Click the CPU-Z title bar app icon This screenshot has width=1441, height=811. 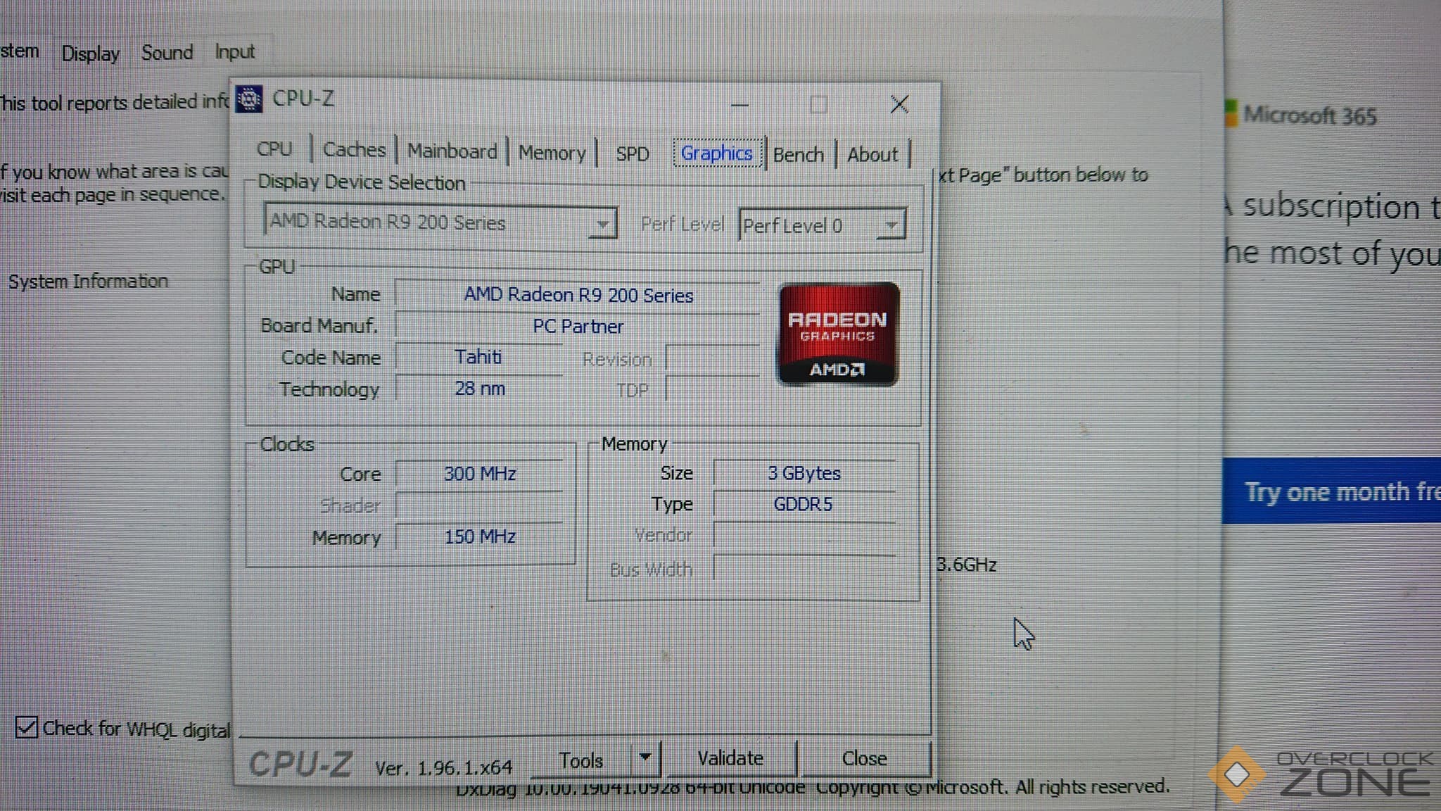(x=249, y=99)
